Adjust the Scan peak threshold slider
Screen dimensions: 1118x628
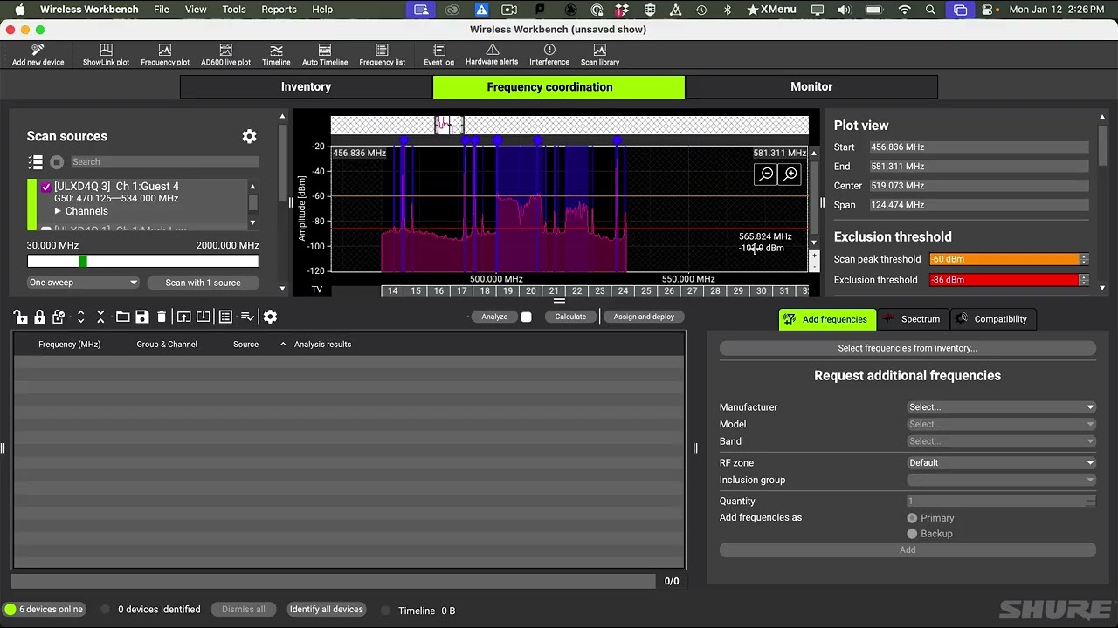tap(1008, 259)
